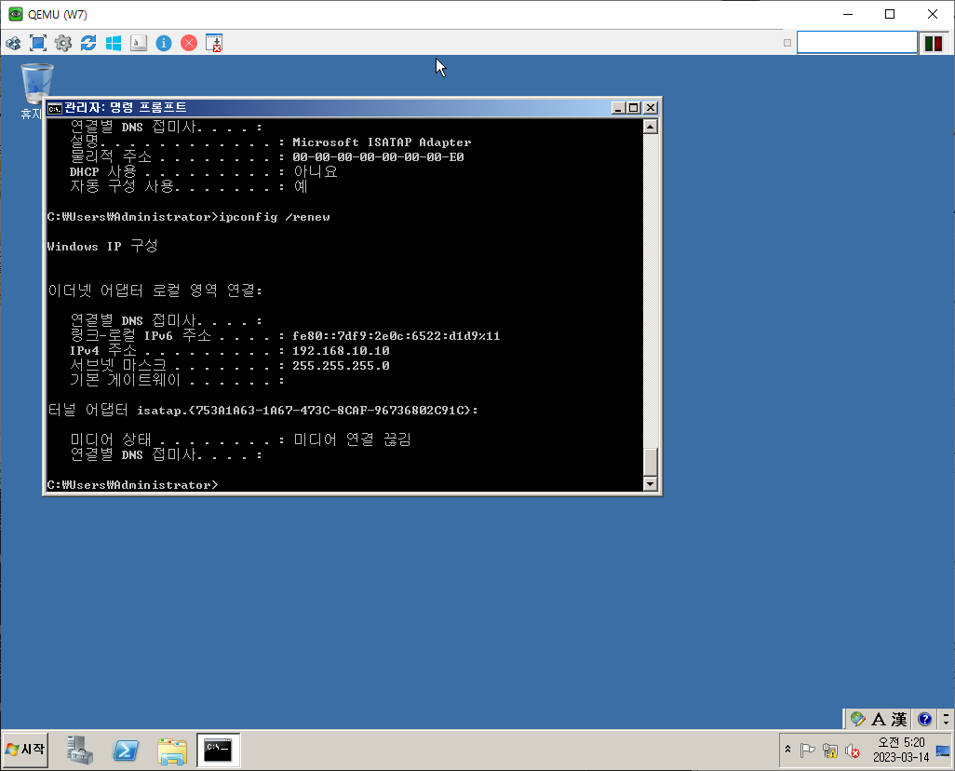The image size is (955, 771).
Task: Toggle the small checkbox beside toolbar field
Action: coord(787,43)
